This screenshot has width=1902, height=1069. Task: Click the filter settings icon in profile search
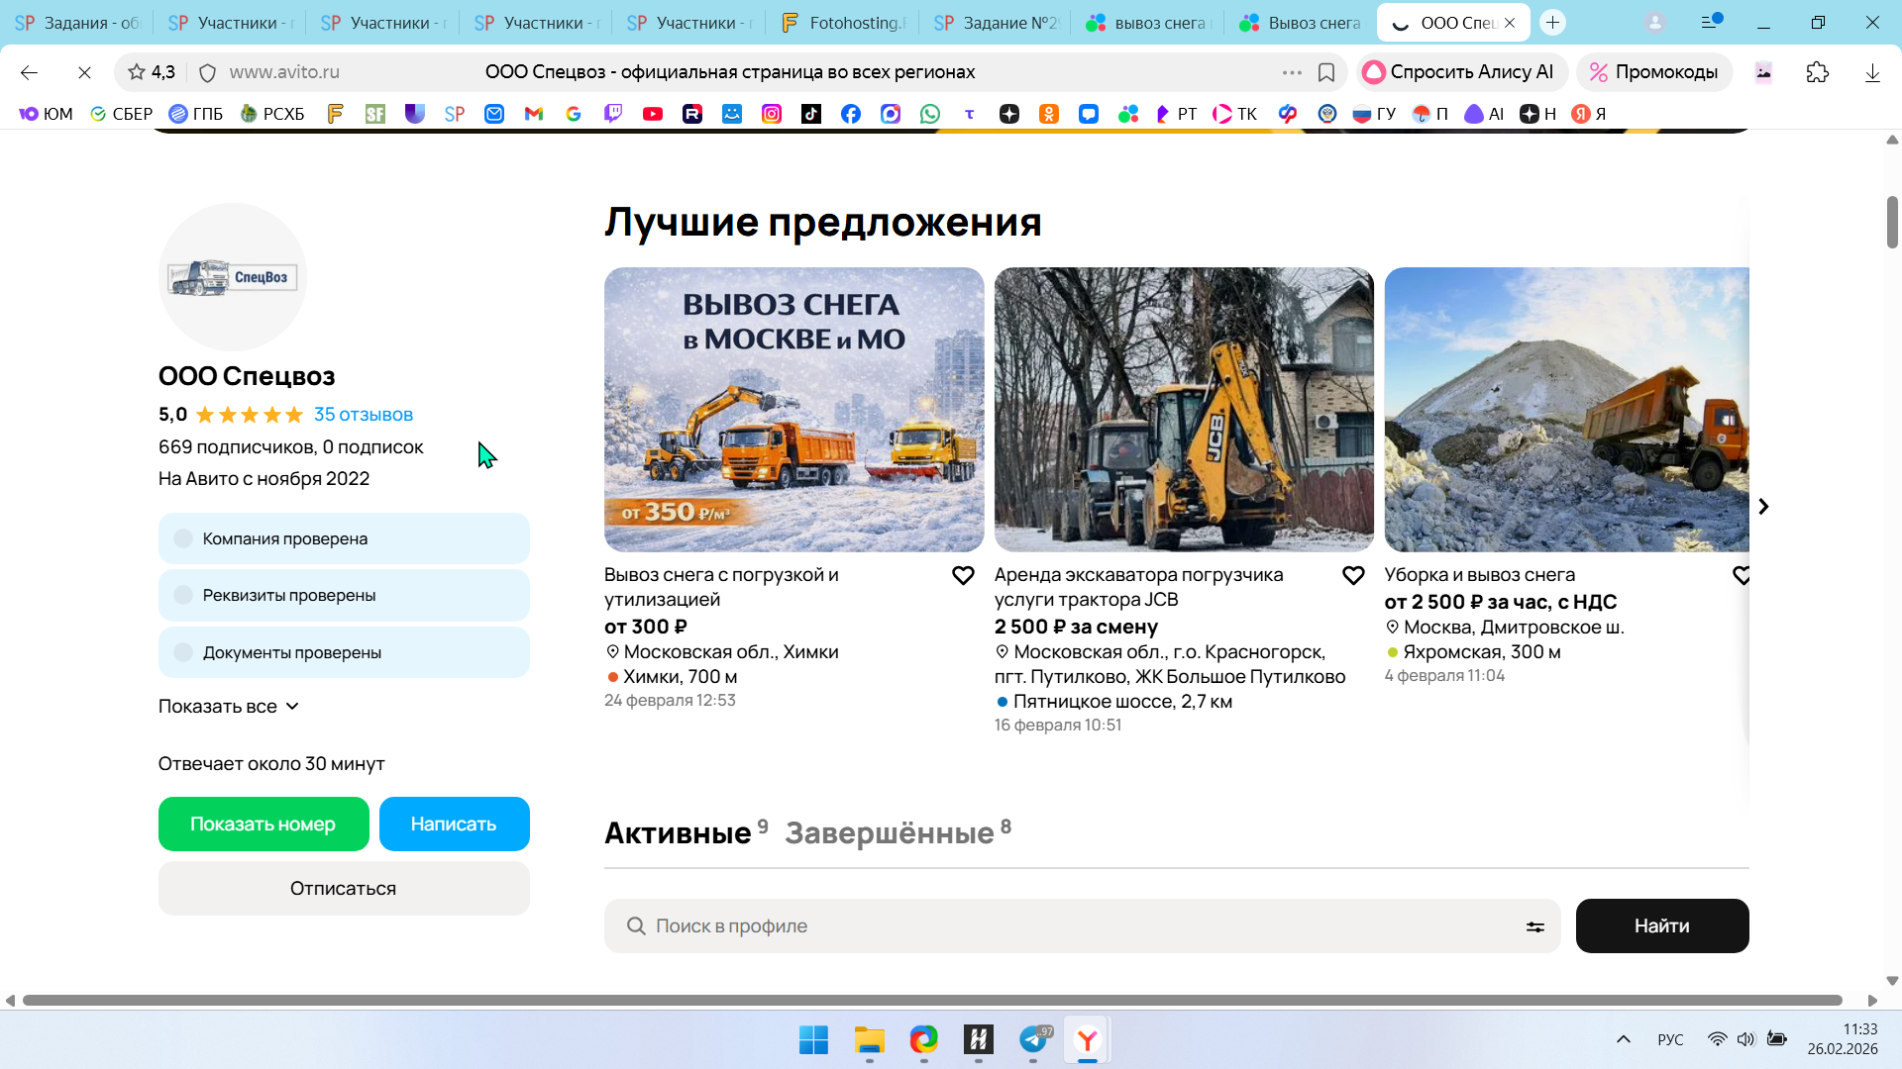point(1534,927)
